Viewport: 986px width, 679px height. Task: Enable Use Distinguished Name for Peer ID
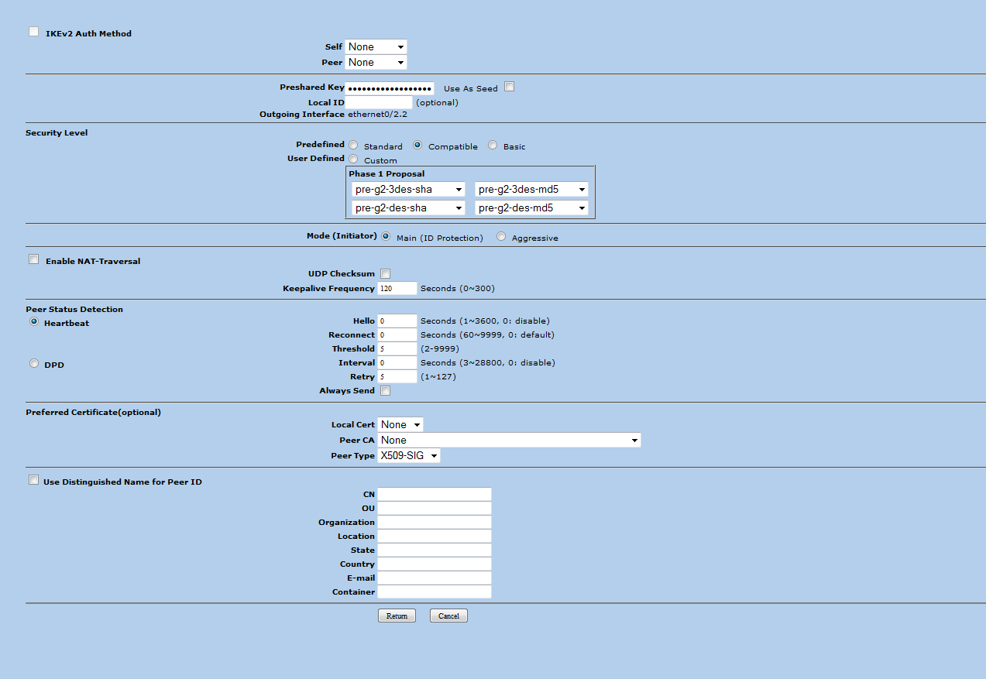pos(33,480)
